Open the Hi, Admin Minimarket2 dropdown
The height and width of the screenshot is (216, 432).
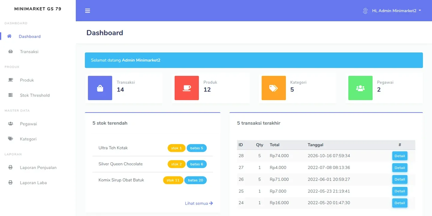(397, 11)
